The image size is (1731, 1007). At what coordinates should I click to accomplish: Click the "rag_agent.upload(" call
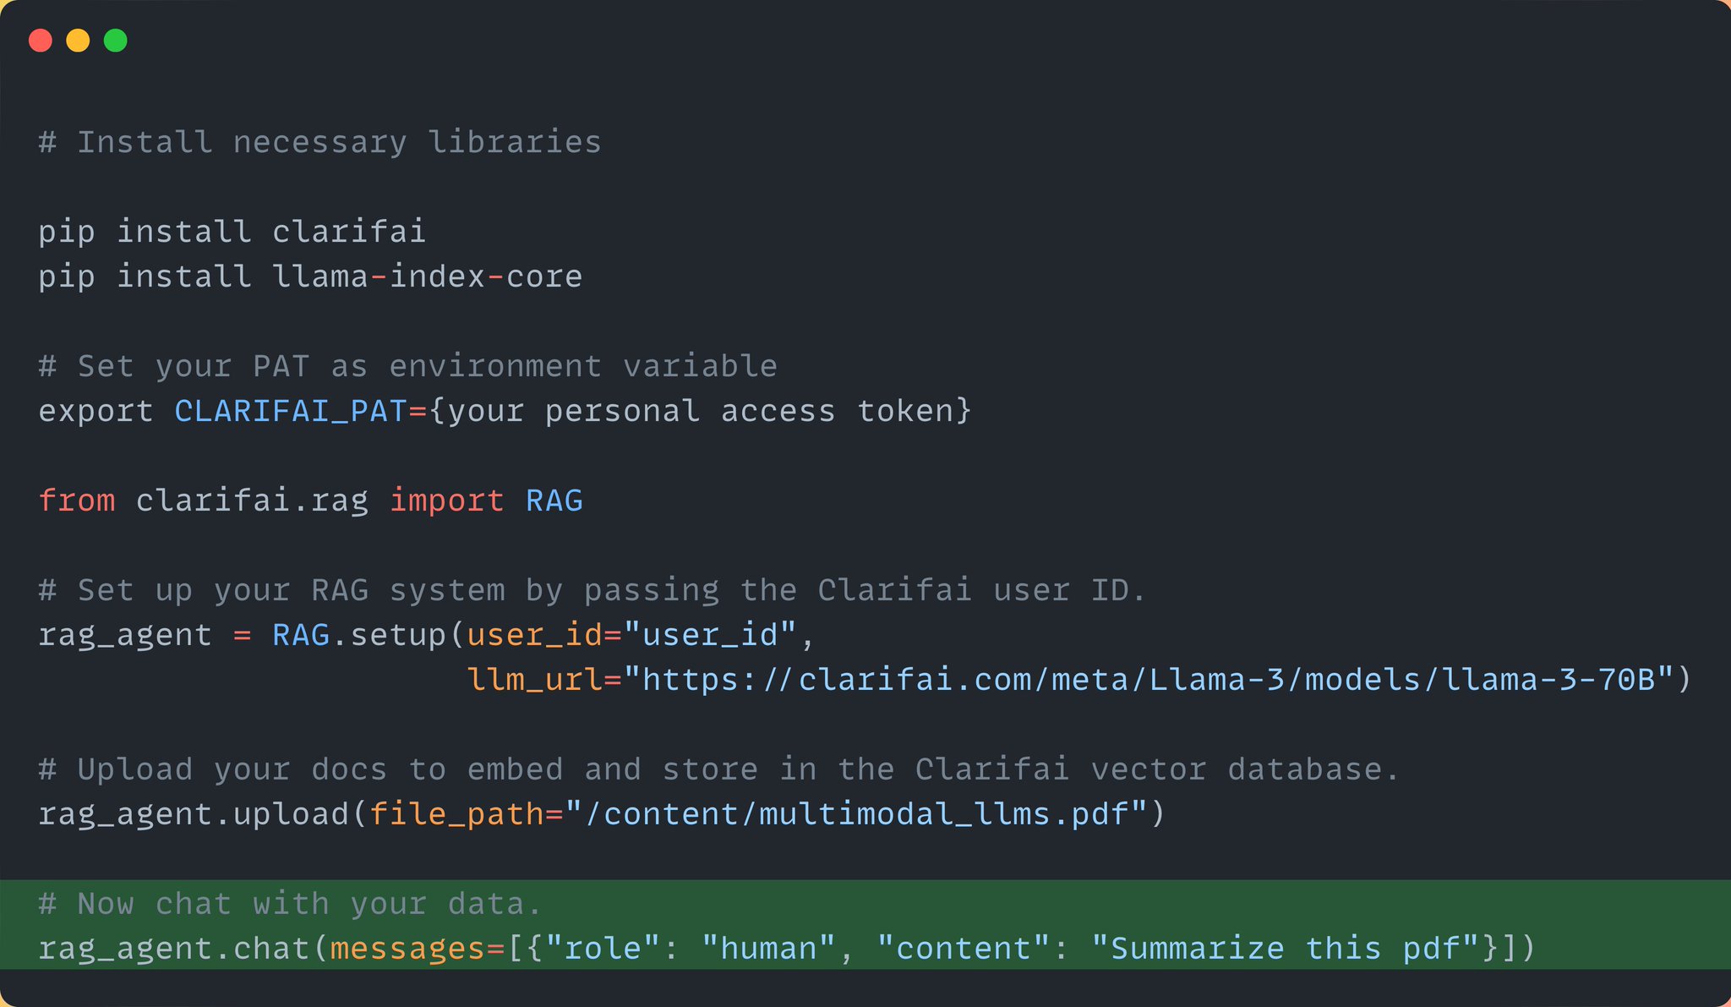pos(203,814)
